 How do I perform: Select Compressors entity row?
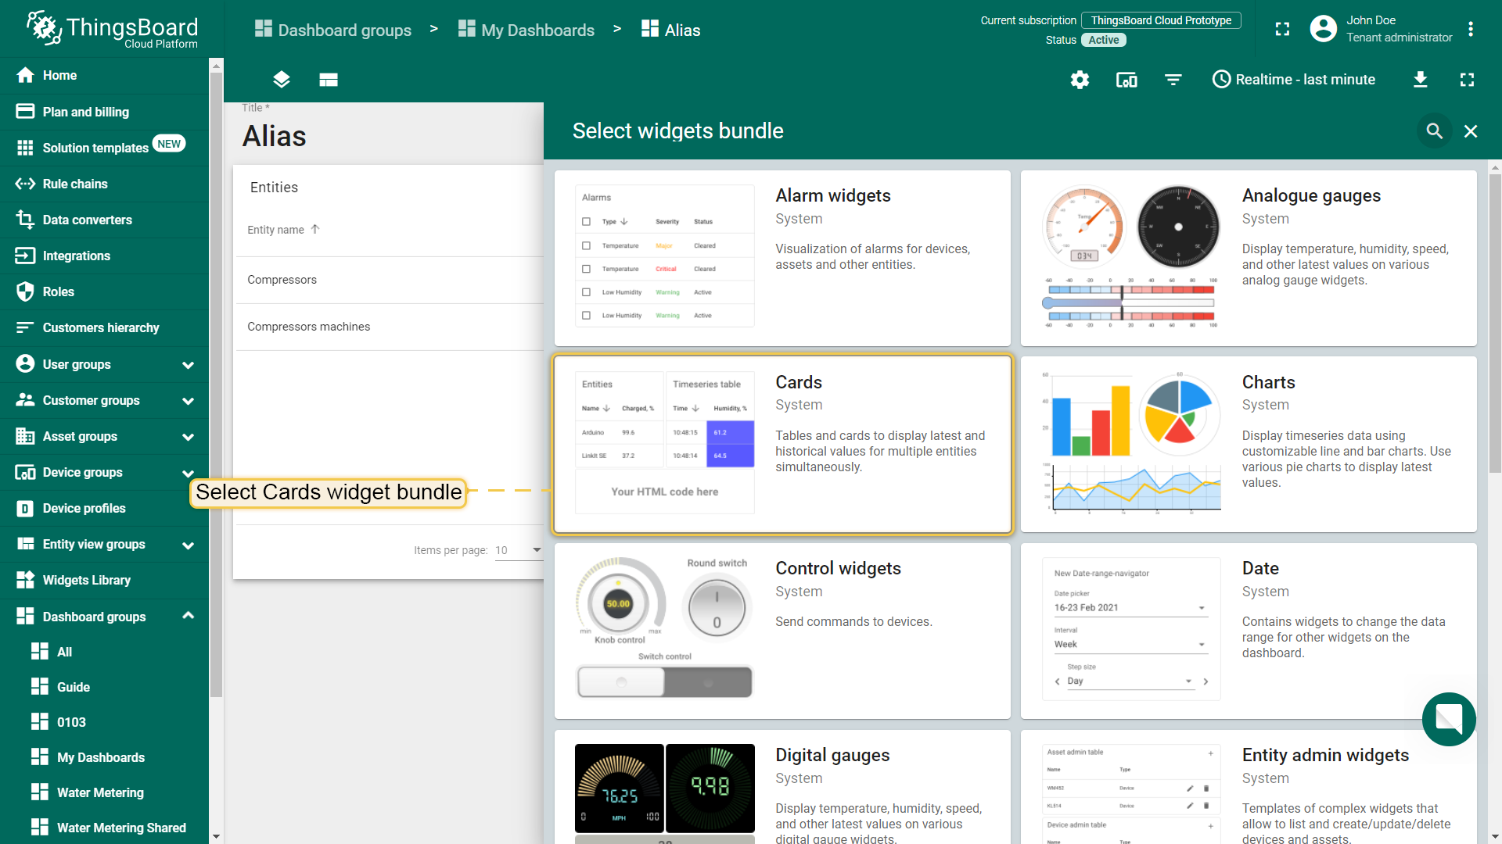390,280
